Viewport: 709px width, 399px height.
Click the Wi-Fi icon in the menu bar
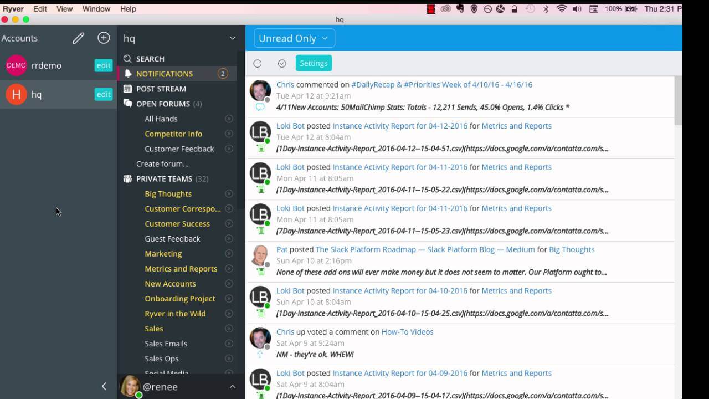click(x=562, y=9)
